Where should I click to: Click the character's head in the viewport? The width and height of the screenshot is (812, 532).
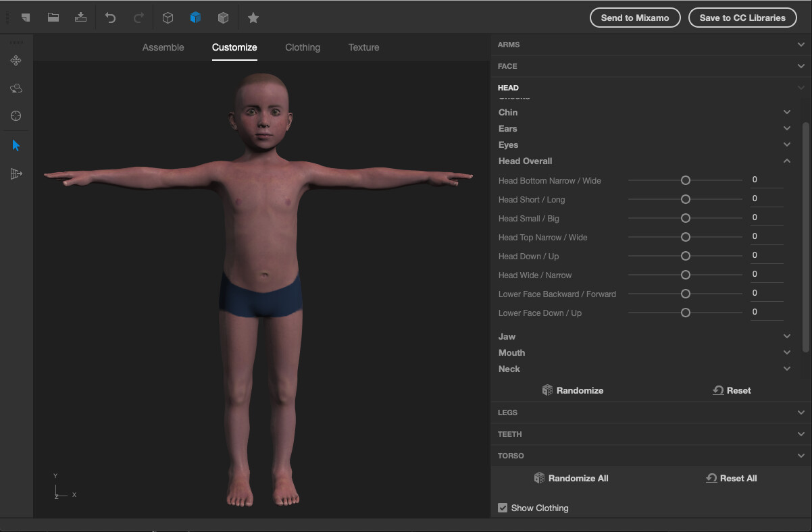tap(261, 113)
